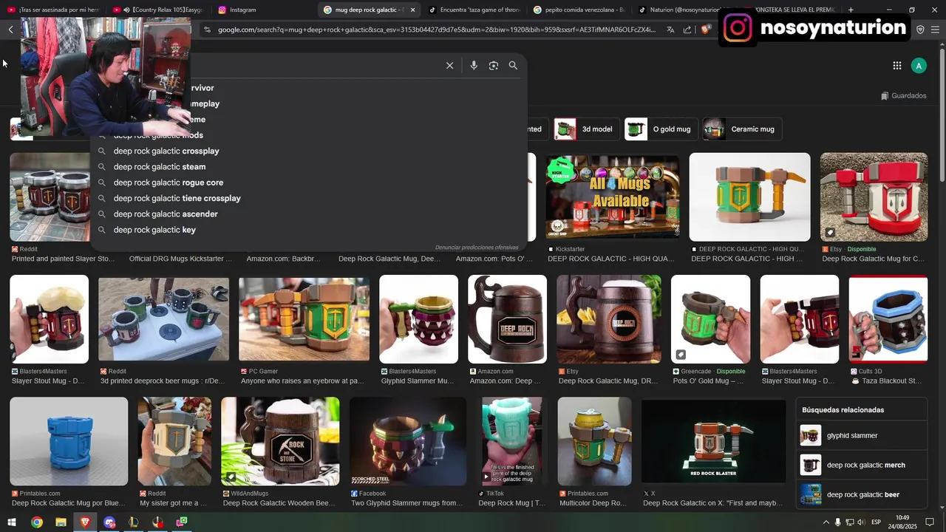This screenshot has height=532, width=946.
Task: Switch to the taza game of thrones TikTok tab
Action: [x=474, y=10]
